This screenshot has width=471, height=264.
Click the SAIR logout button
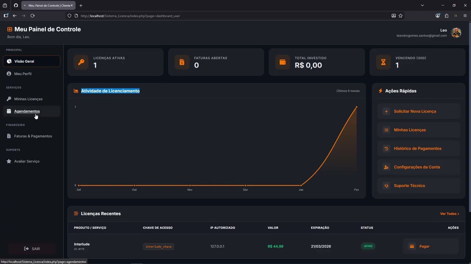coord(32,249)
